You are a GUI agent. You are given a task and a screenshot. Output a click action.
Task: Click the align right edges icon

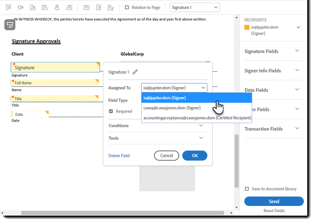tap(69, 7)
